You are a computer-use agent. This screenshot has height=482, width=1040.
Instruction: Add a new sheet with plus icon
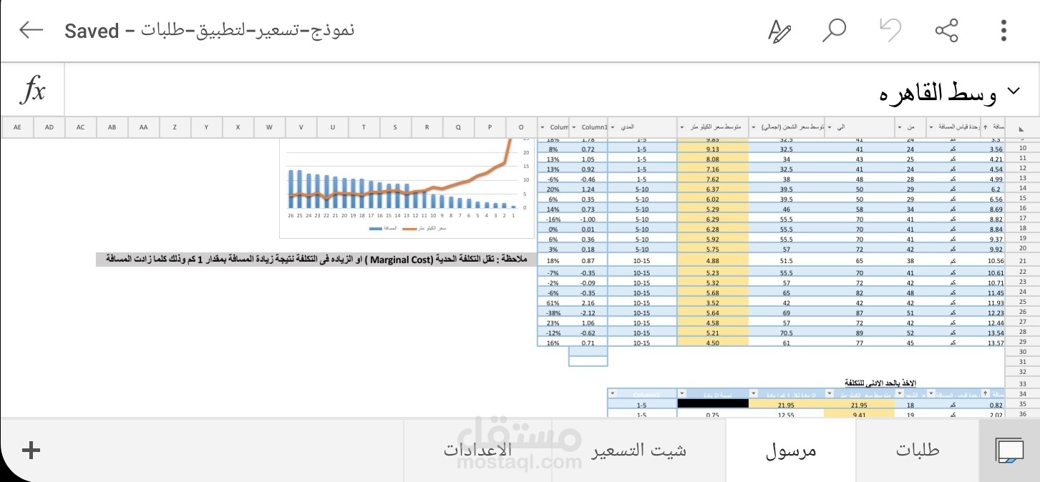pos(31,450)
